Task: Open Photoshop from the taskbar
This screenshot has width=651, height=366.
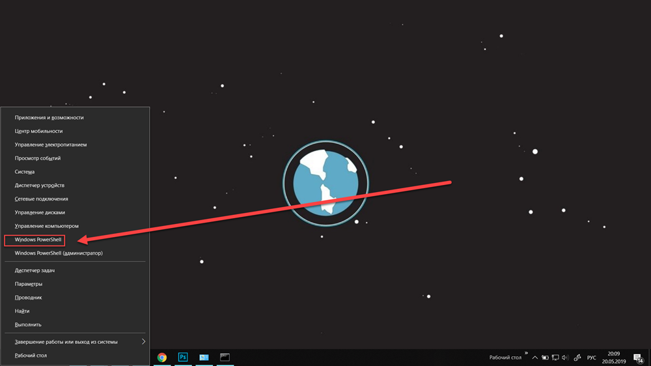Action: pos(183,358)
